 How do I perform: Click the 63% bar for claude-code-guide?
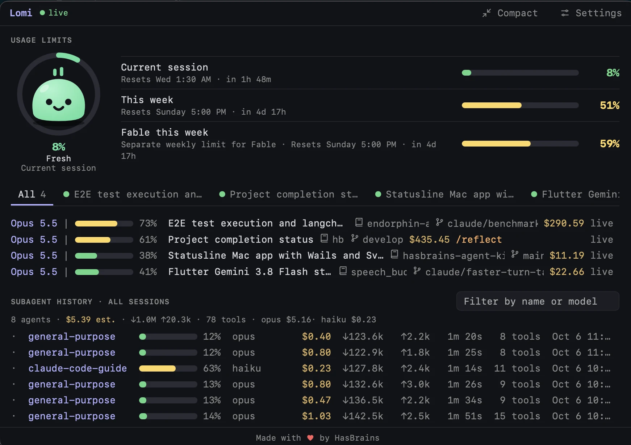(168, 369)
